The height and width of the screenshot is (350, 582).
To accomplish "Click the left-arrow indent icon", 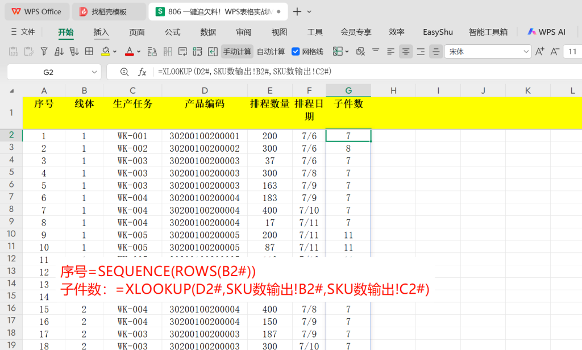I will [213, 52].
